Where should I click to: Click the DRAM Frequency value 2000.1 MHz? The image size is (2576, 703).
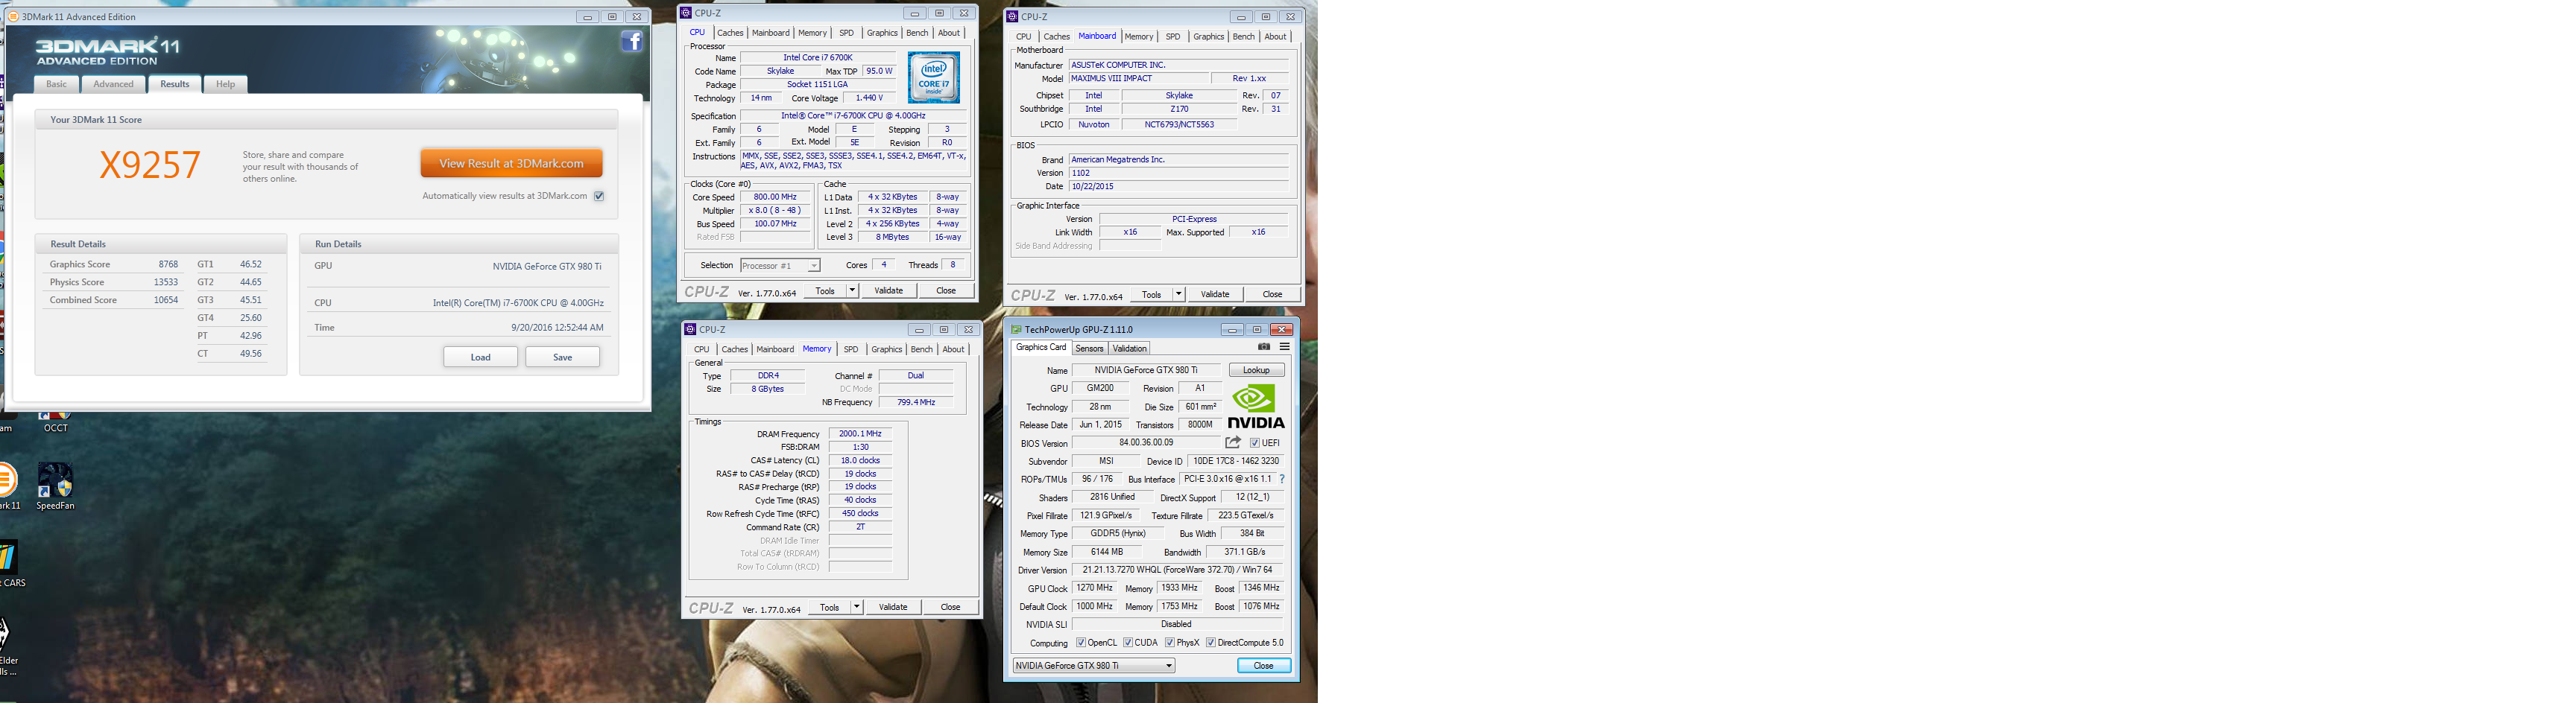(860, 434)
